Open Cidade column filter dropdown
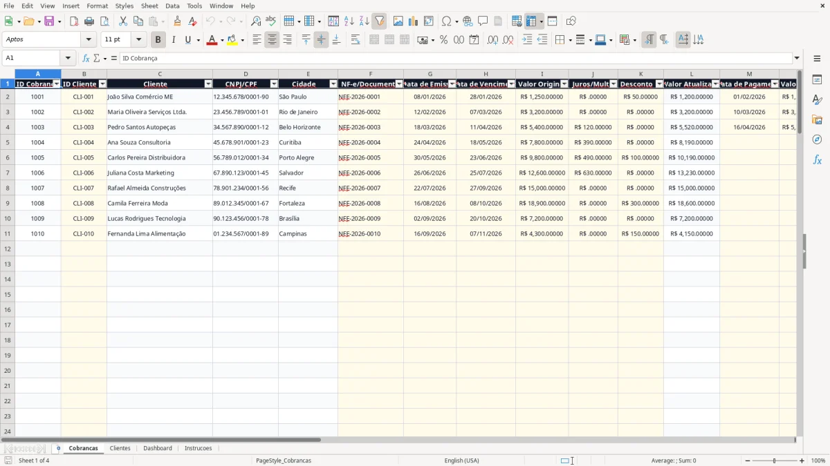830x466 pixels. [x=333, y=84]
